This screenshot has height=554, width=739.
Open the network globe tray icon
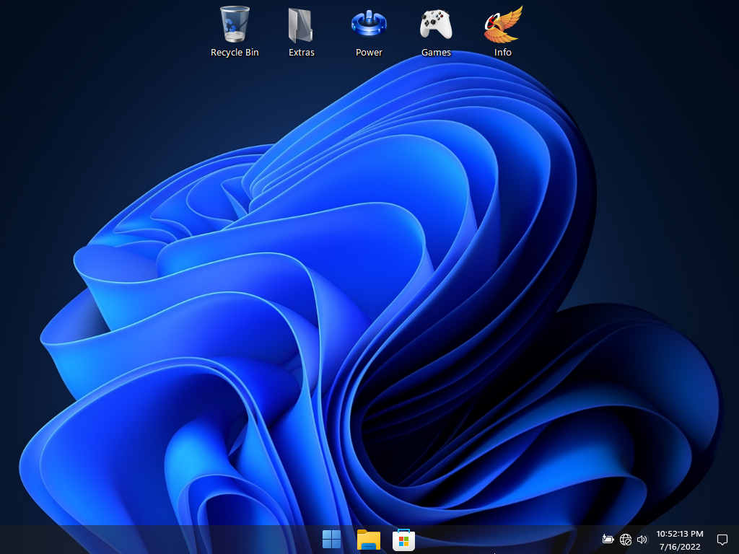click(626, 540)
